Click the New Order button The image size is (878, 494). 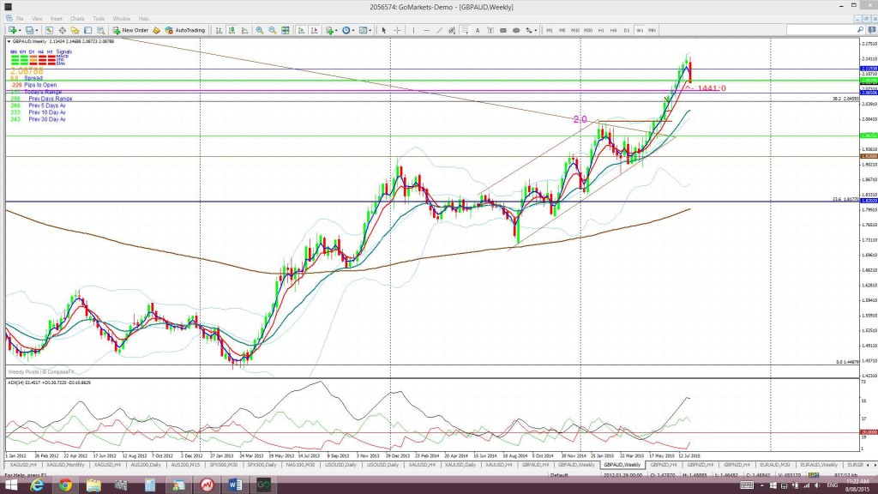[130, 30]
